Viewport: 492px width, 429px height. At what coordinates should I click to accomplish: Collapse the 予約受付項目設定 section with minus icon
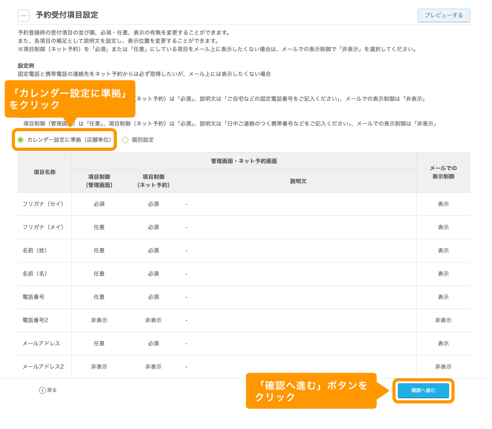click(x=24, y=16)
